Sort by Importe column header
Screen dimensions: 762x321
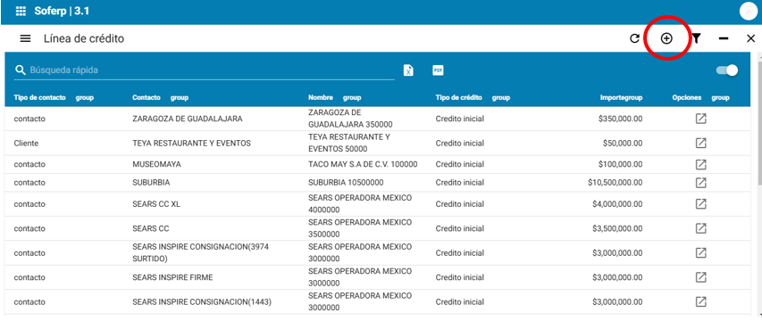coord(612,98)
